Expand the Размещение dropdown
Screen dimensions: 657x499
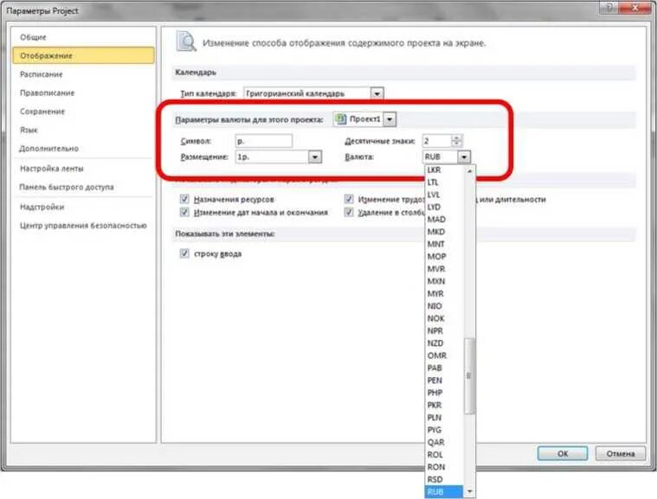(315, 157)
